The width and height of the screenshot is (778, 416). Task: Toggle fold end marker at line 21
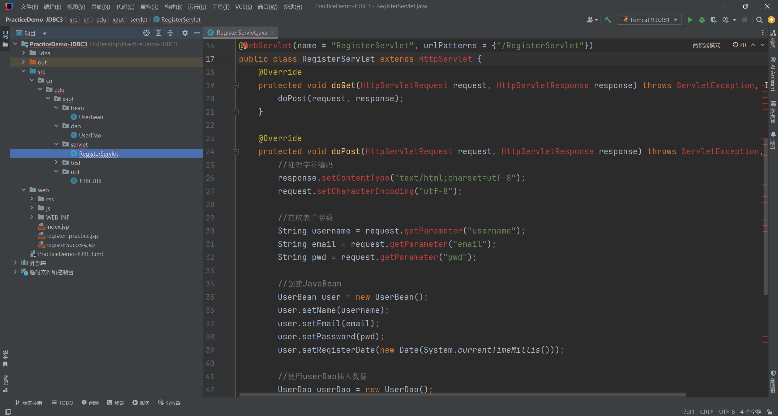[236, 112]
